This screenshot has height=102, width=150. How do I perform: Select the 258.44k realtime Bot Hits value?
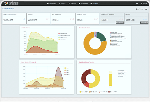click(130, 20)
